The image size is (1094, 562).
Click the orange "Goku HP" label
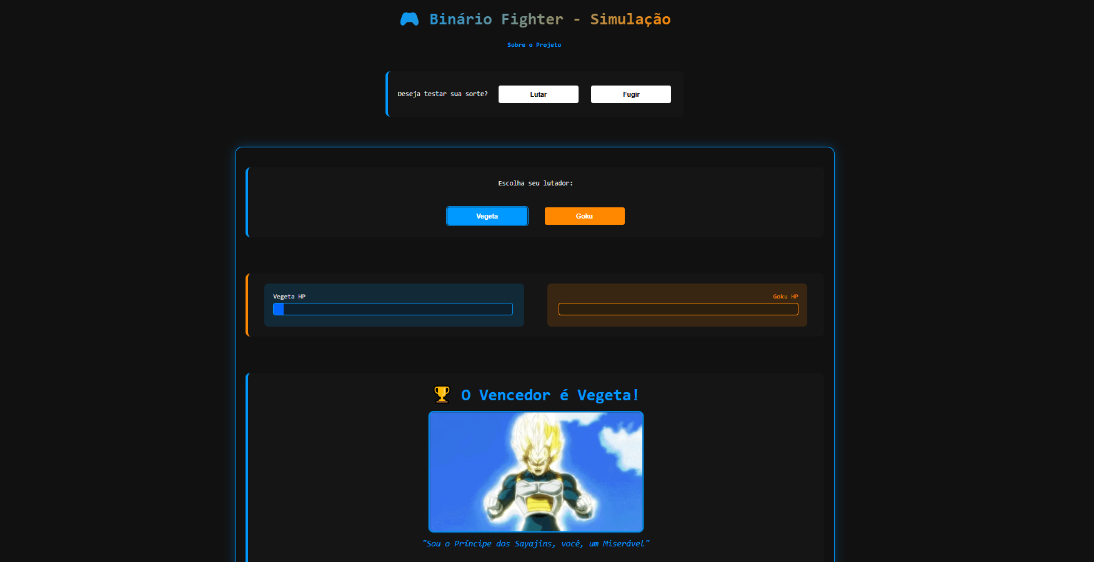coord(785,296)
